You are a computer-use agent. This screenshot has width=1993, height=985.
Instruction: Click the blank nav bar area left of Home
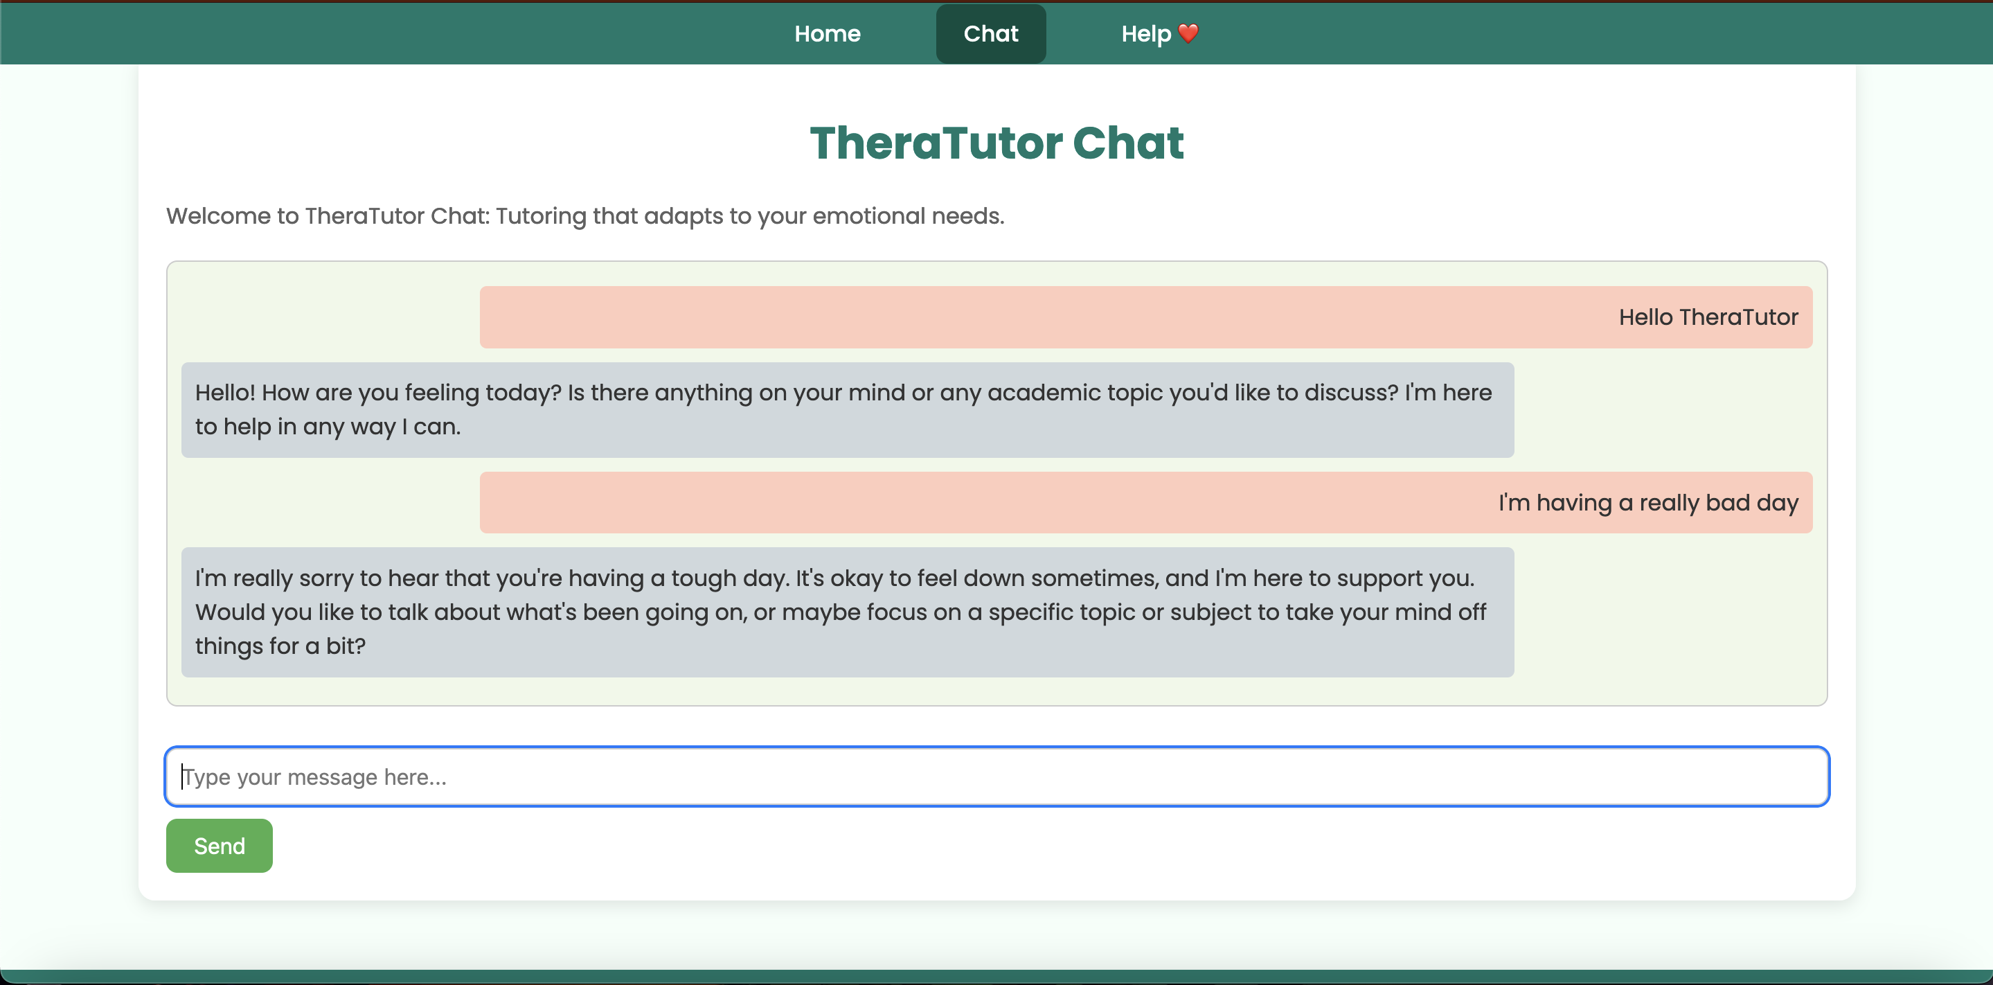click(x=387, y=34)
